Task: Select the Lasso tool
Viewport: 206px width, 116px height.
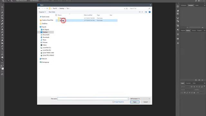Action: [2, 13]
